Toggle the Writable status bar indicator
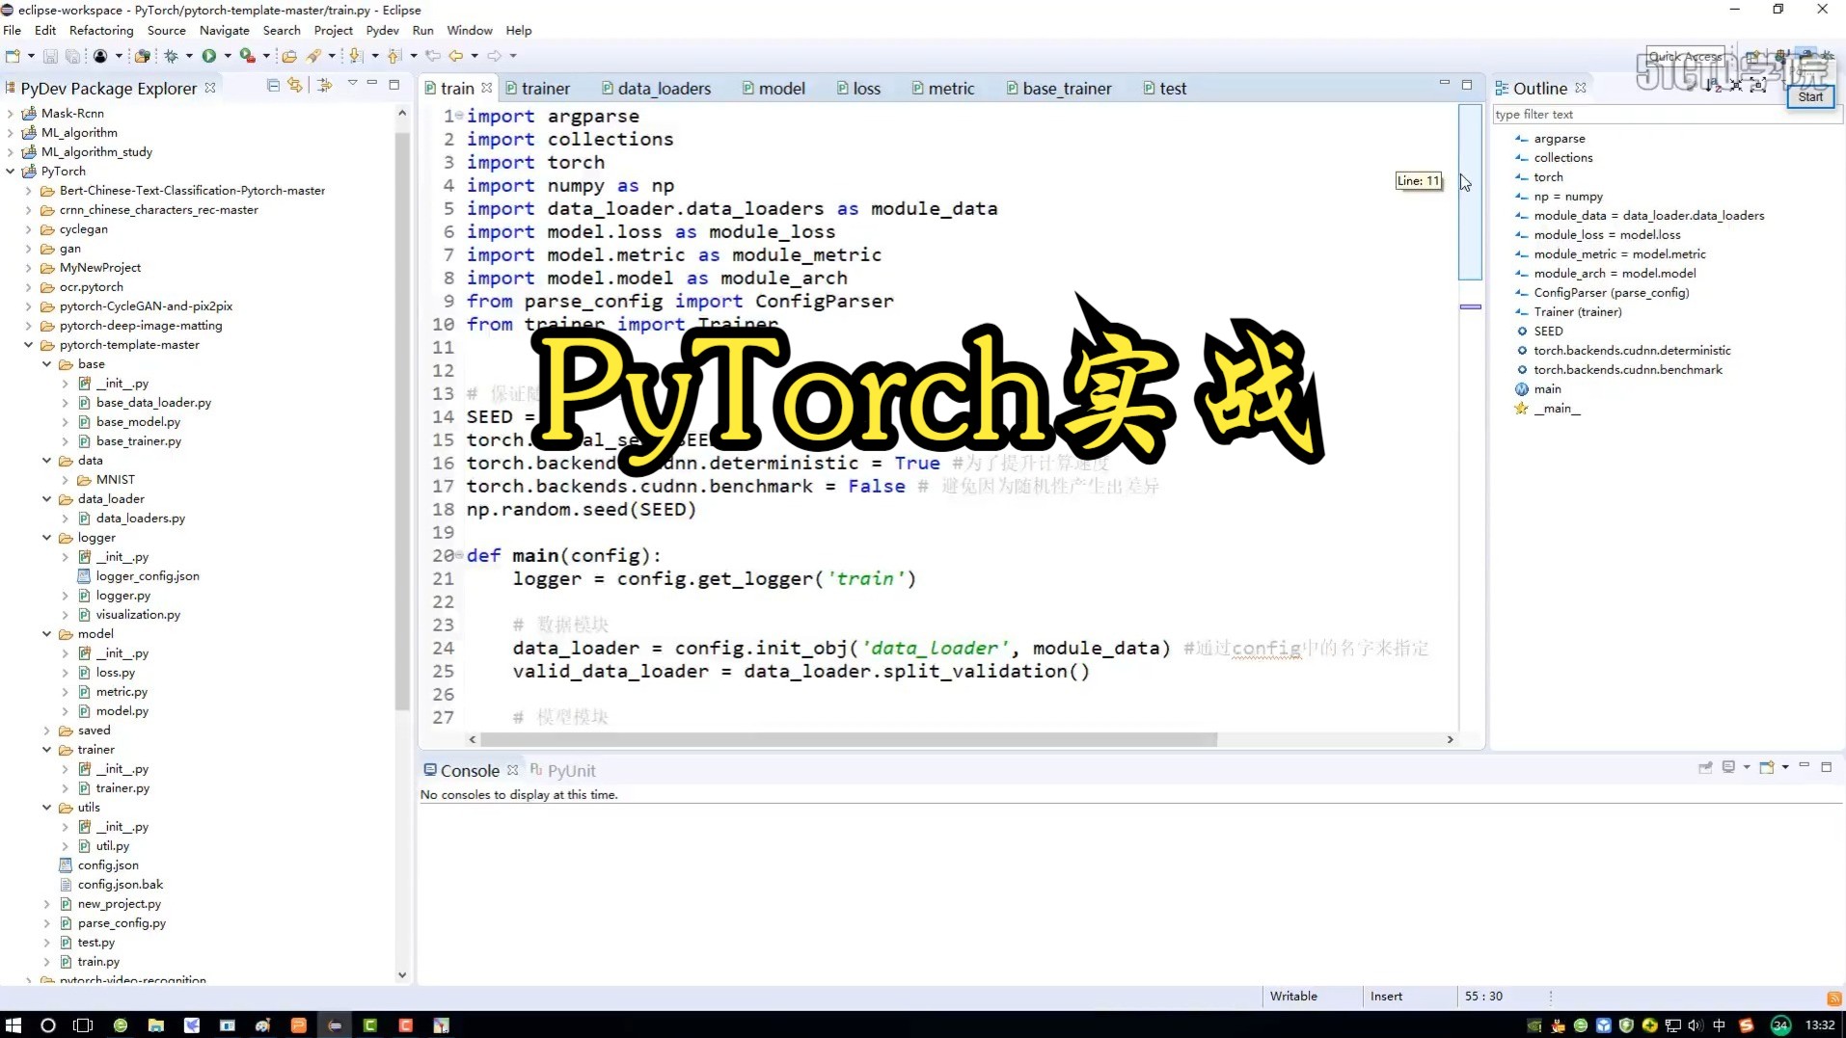 pyautogui.click(x=1293, y=997)
